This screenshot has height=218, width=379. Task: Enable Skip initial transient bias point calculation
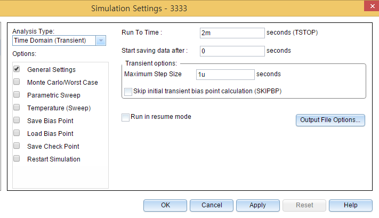click(128, 92)
